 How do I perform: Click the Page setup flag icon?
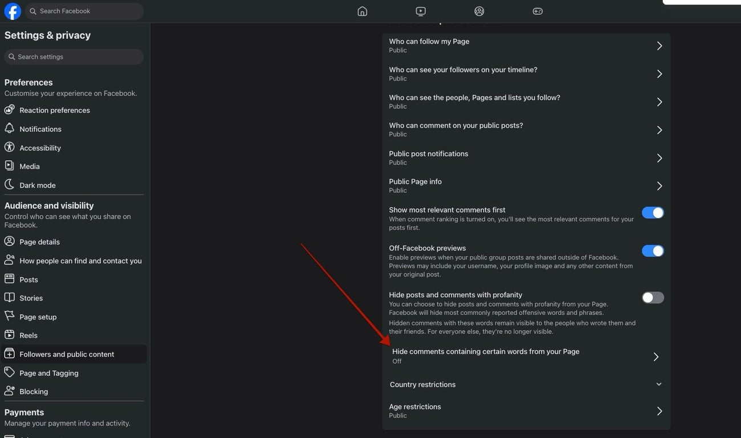10,317
